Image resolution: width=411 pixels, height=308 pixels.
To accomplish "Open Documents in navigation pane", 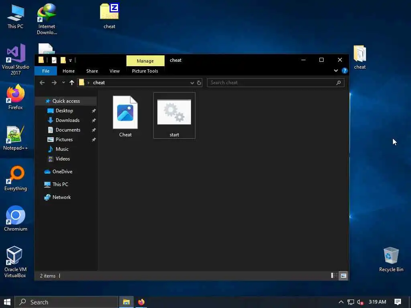I will point(68,130).
